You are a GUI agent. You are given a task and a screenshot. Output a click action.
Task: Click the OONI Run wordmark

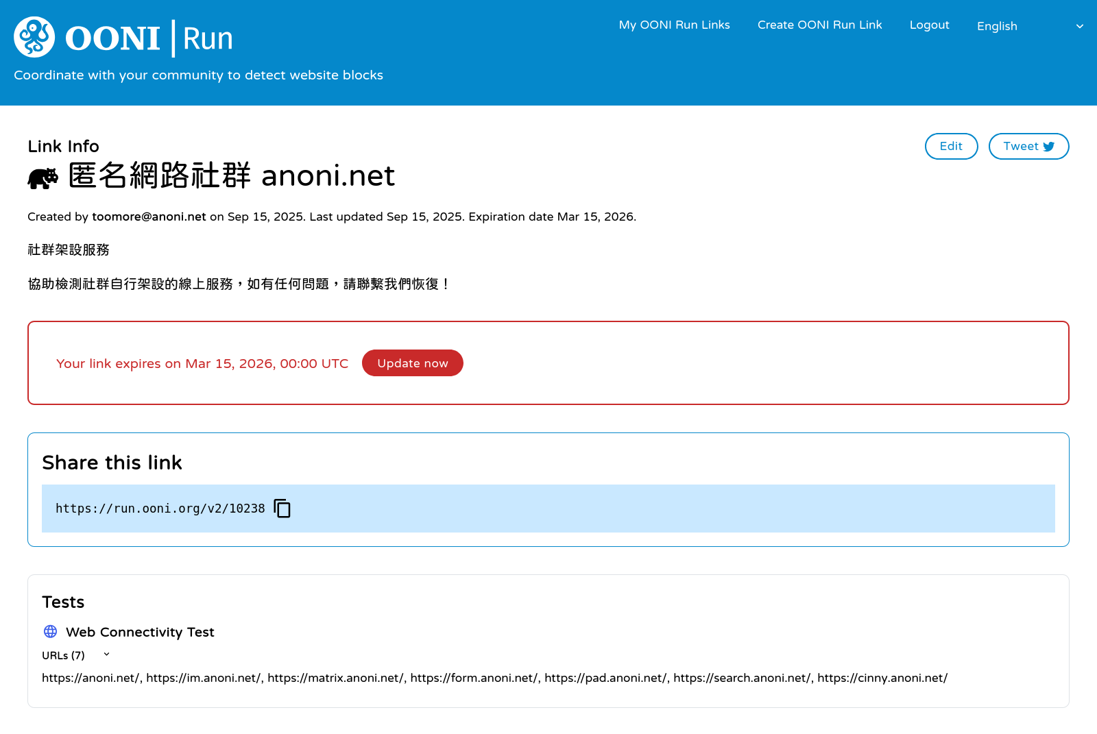[149, 38]
